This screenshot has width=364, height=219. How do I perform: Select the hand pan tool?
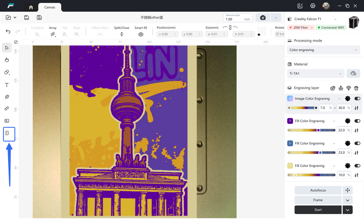click(x=7, y=60)
